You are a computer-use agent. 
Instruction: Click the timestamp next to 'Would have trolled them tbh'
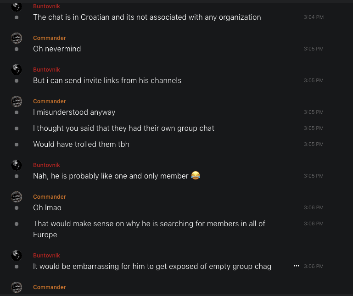click(x=314, y=145)
